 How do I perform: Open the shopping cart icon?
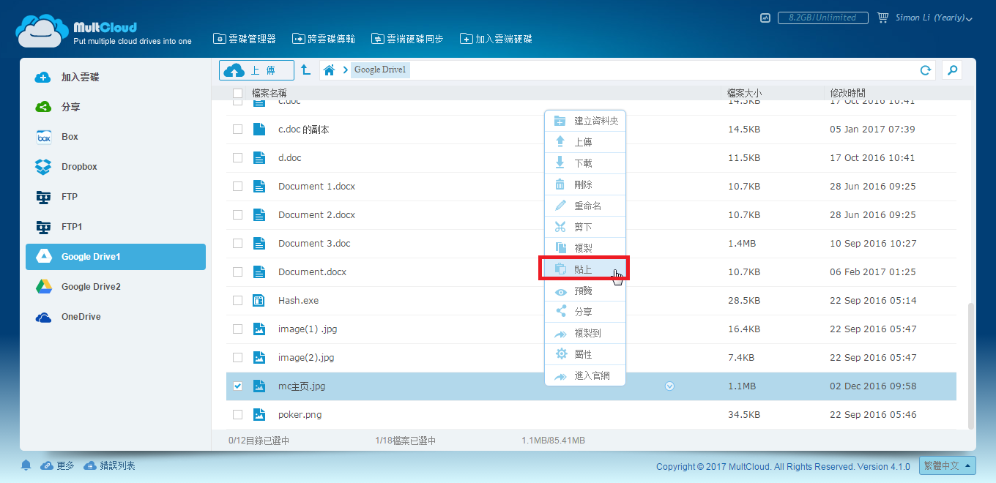click(x=882, y=18)
